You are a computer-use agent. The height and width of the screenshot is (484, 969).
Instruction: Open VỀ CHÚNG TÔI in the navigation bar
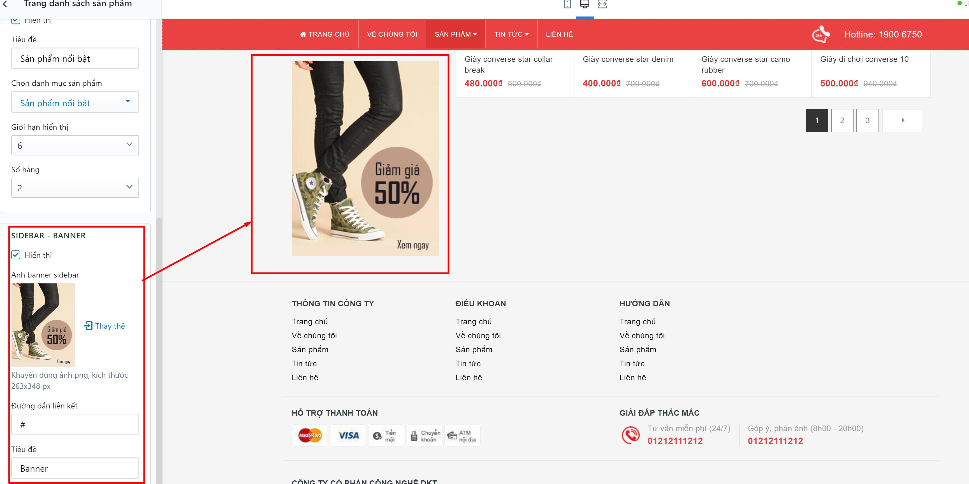click(x=392, y=34)
